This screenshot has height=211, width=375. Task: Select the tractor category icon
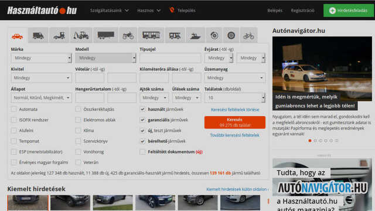click(81, 36)
